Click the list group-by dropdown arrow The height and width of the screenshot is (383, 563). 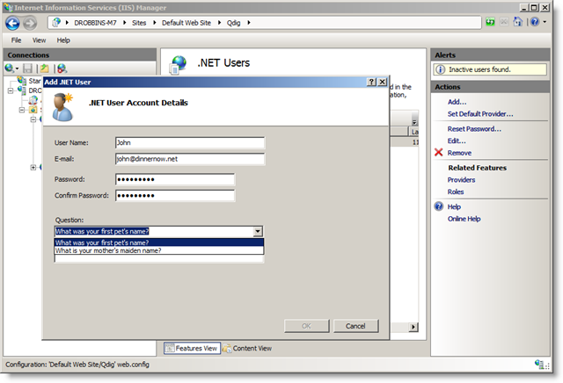point(414,122)
